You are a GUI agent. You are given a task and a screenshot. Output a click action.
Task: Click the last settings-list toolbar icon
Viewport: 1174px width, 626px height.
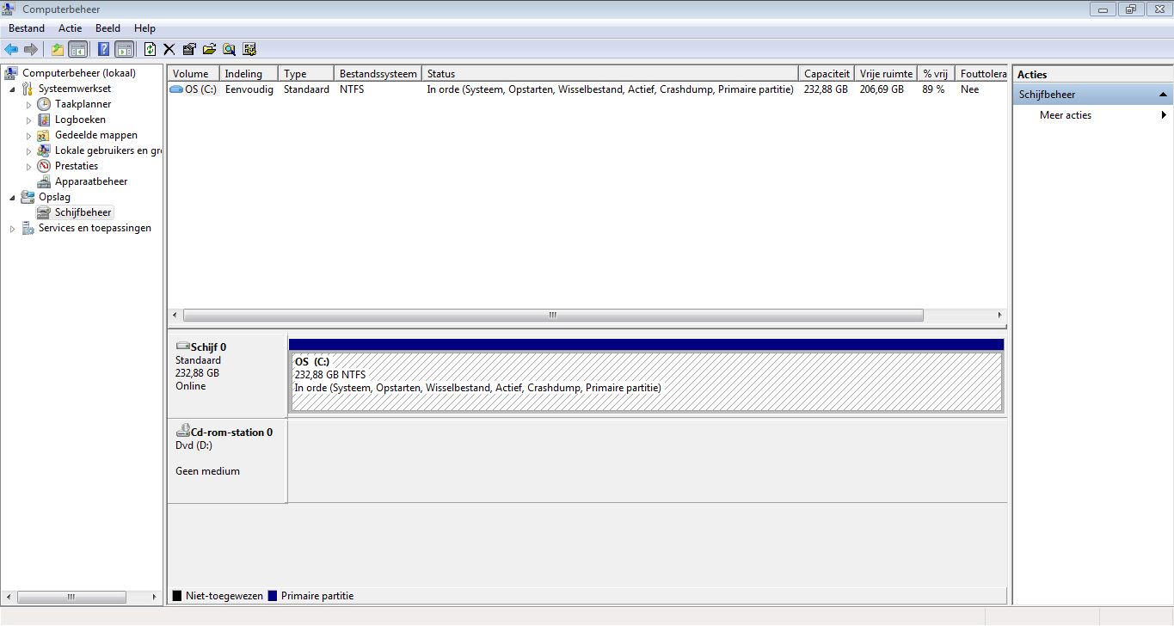[x=249, y=49]
